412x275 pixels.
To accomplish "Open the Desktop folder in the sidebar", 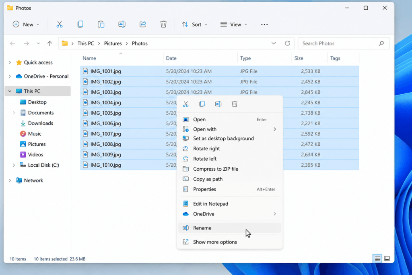I will (37, 102).
